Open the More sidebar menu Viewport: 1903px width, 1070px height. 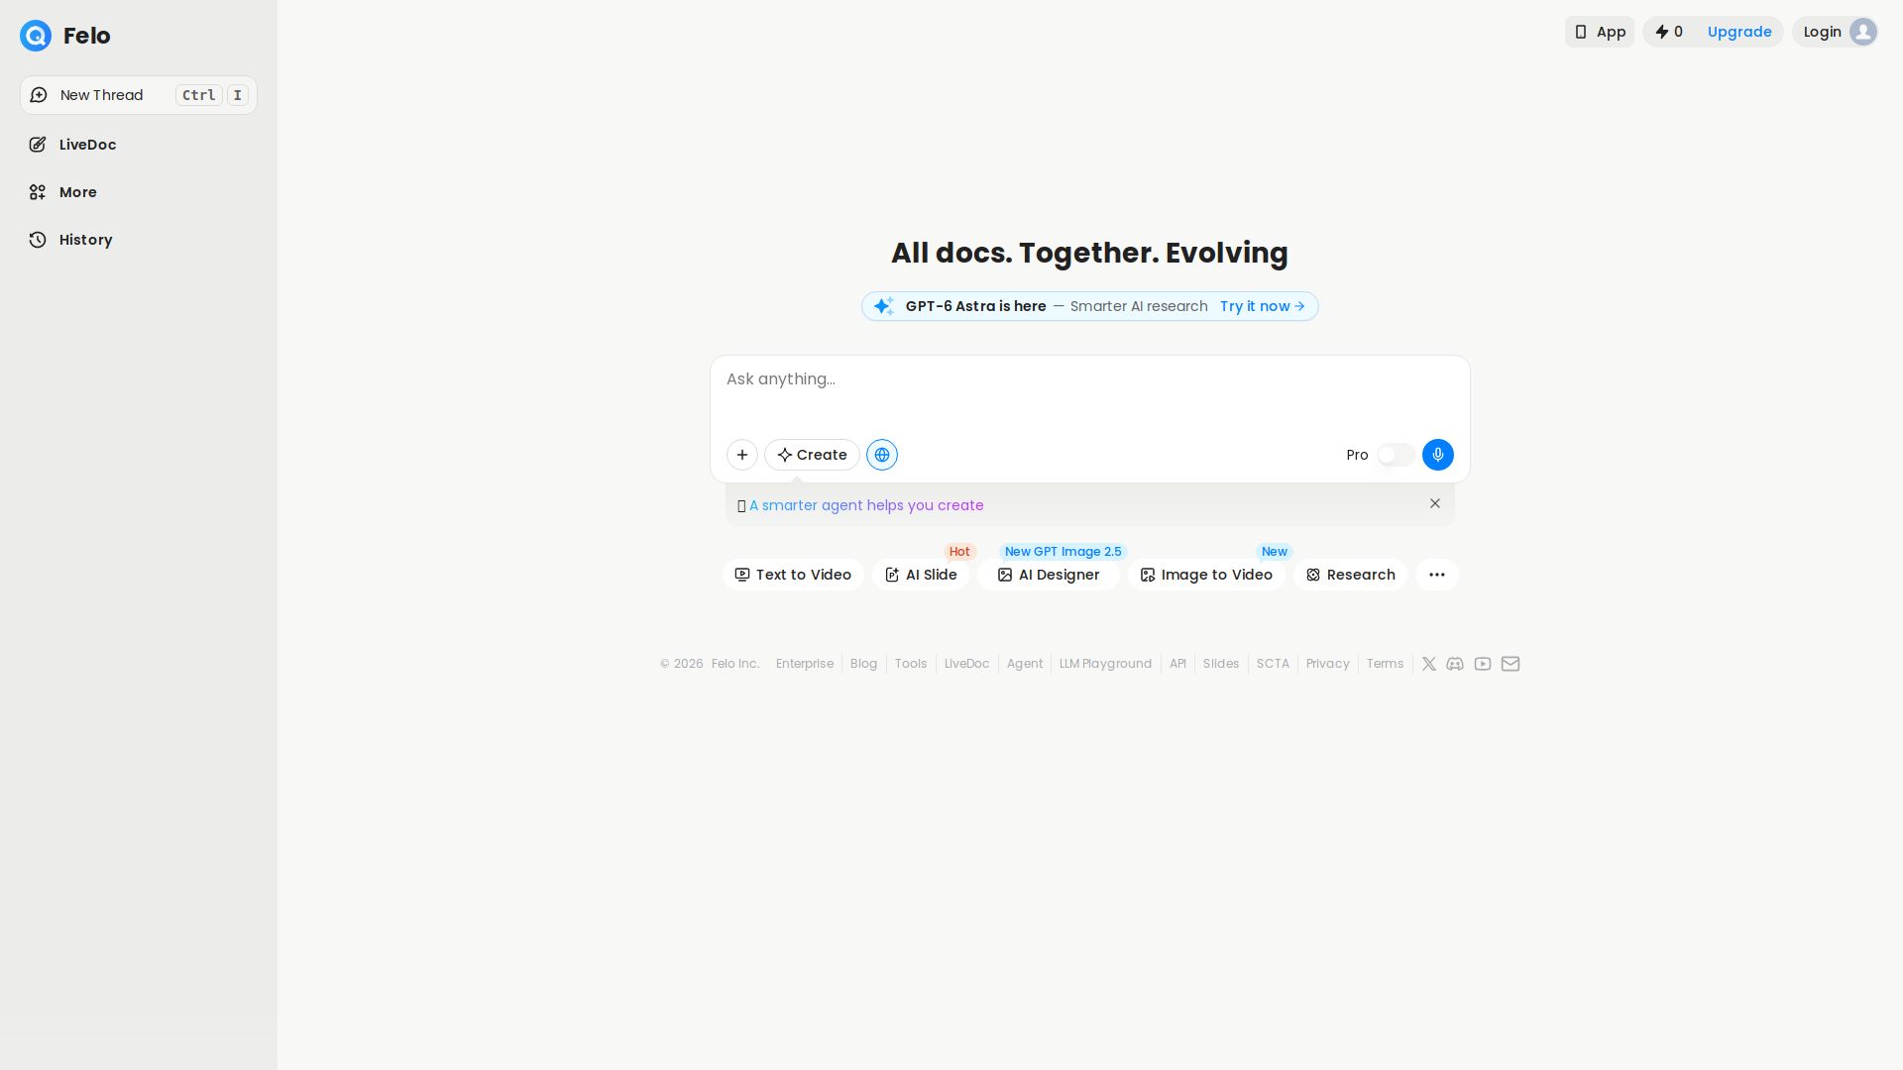(x=139, y=192)
